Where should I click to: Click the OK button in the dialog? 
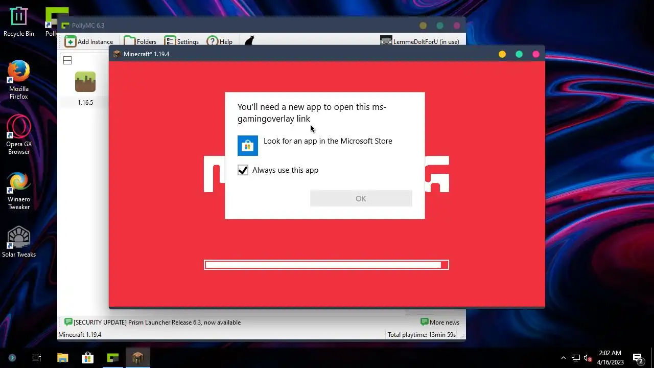[x=361, y=198]
